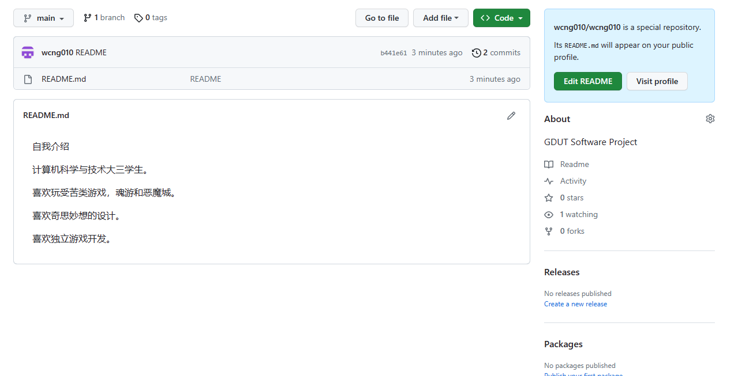
Task: Click the book icon beside Readme
Action: [x=549, y=165]
